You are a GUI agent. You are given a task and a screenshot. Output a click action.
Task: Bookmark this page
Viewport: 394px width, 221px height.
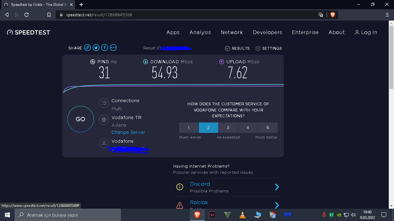pos(49,15)
